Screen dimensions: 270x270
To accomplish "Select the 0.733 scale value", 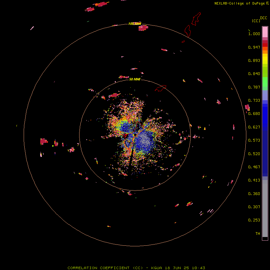I will tap(254, 100).
